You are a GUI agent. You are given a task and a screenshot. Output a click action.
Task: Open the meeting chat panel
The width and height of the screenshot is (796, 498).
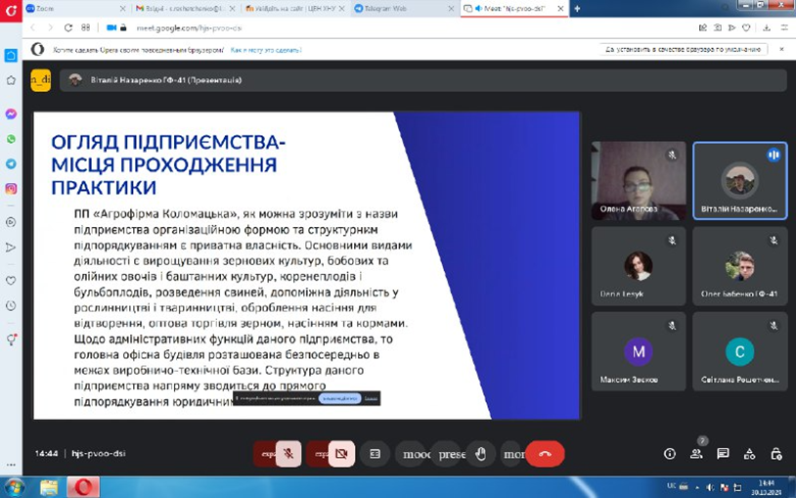723,454
